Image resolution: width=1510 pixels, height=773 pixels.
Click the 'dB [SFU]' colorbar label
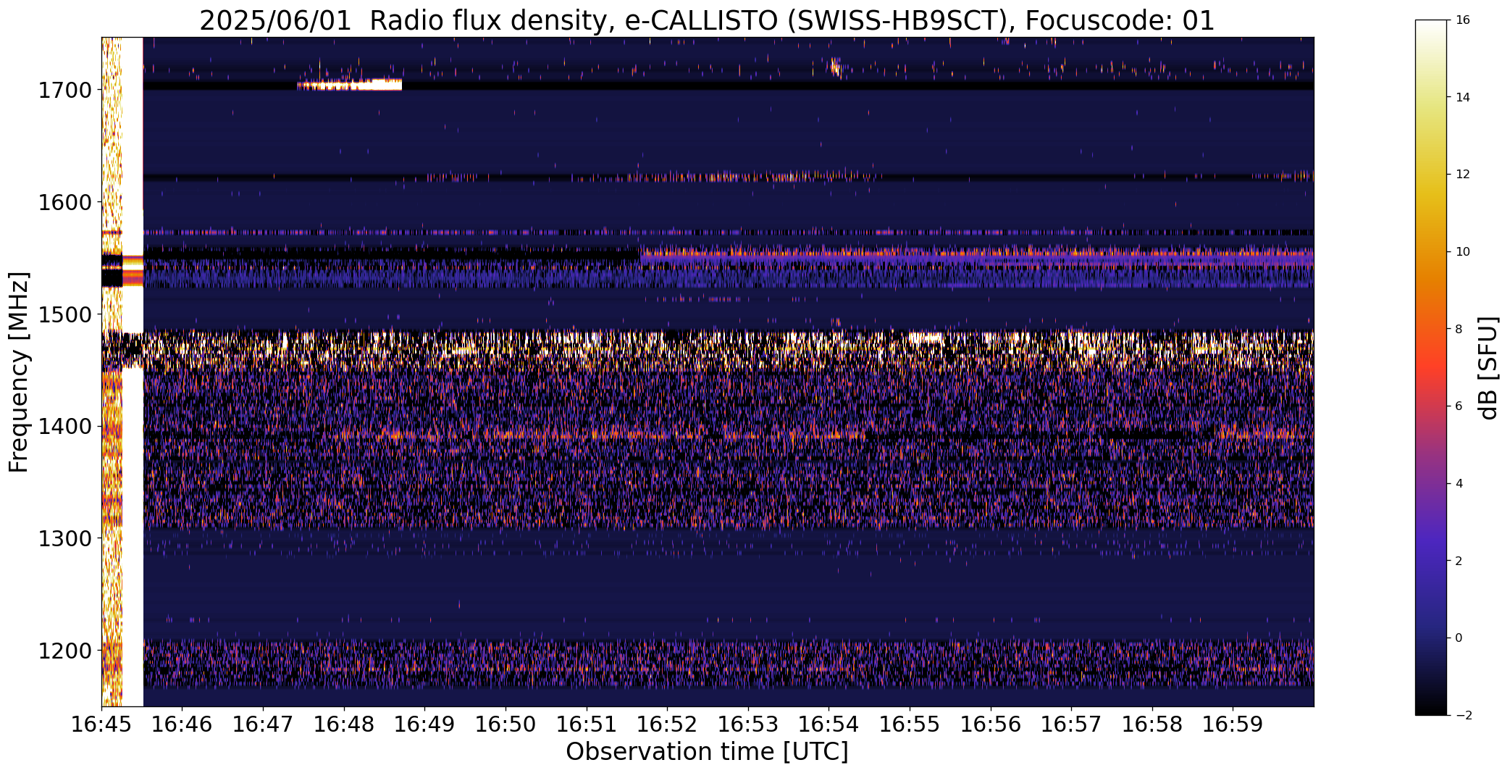[x=1489, y=368]
